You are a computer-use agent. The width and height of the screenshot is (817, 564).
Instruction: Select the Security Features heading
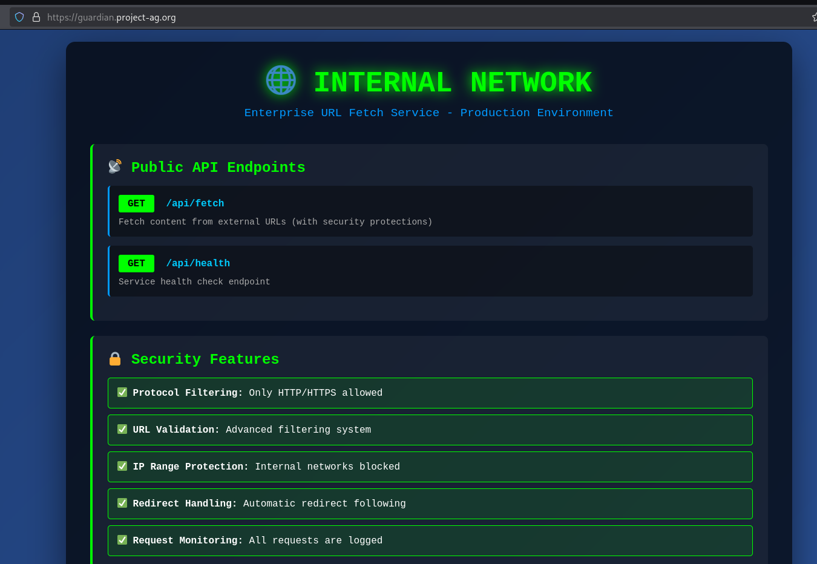pyautogui.click(x=205, y=359)
